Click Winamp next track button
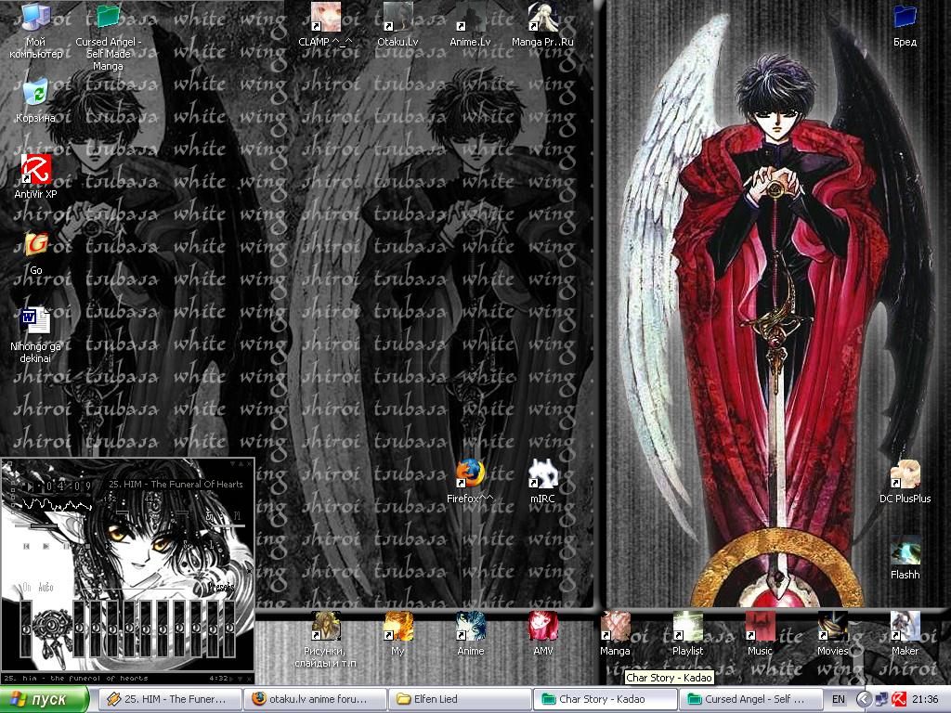This screenshot has height=713, width=951. coord(108,546)
